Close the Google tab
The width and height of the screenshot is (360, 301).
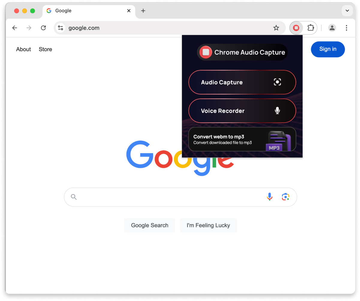point(129,11)
